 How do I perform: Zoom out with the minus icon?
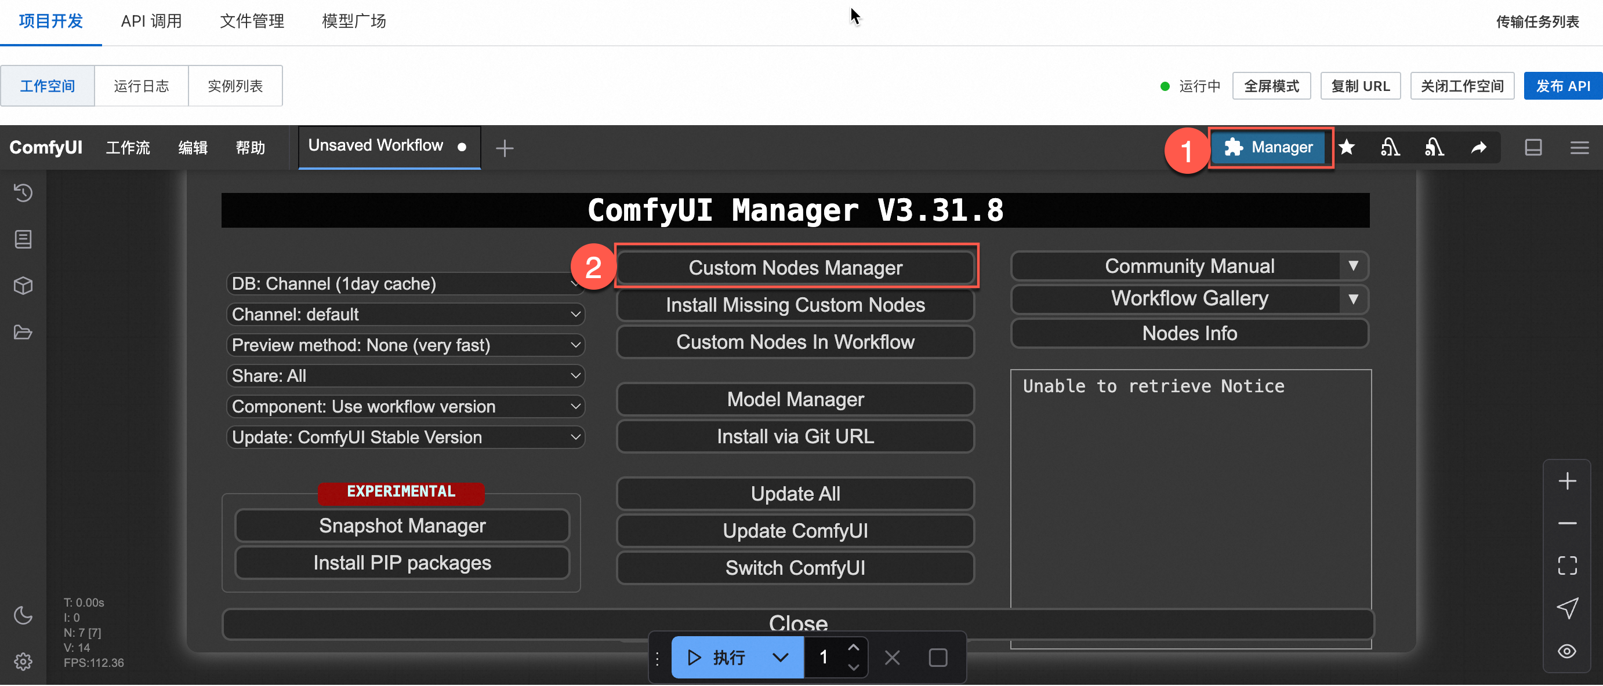click(x=1567, y=523)
